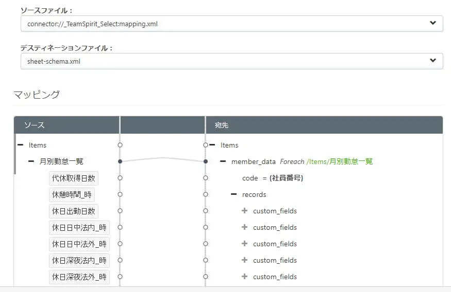
Task: Collapse the source Items node
Action: (x=21, y=145)
